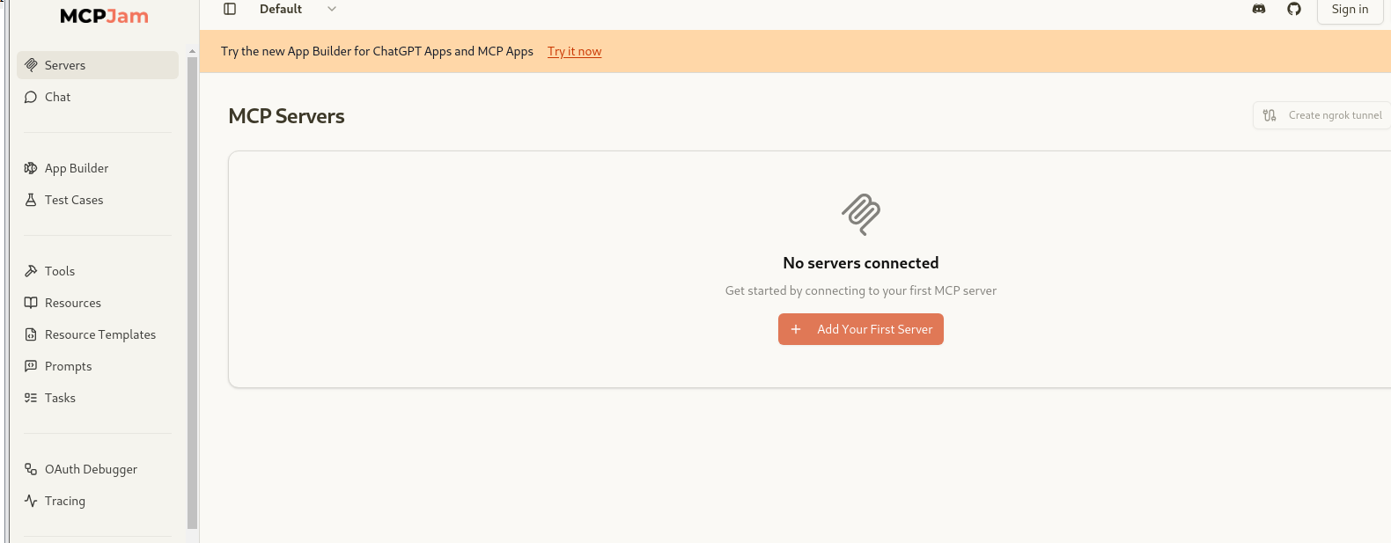This screenshot has height=543, width=1391.
Task: Click the Sign in button
Action: click(1349, 10)
